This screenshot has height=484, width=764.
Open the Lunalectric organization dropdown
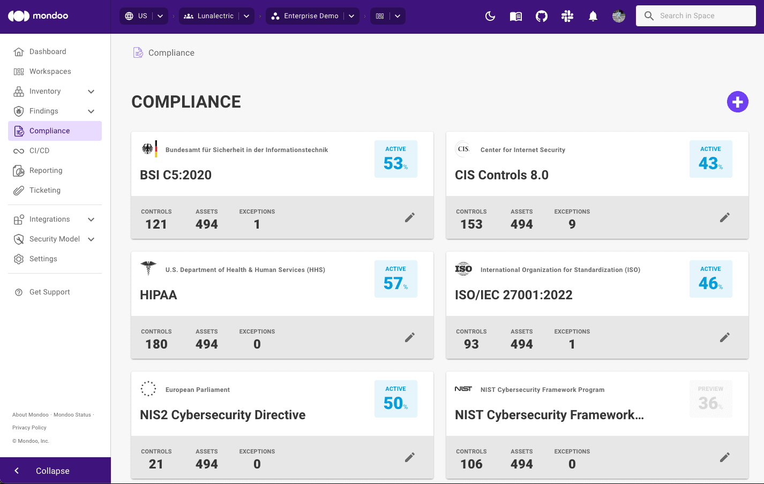[x=246, y=16]
